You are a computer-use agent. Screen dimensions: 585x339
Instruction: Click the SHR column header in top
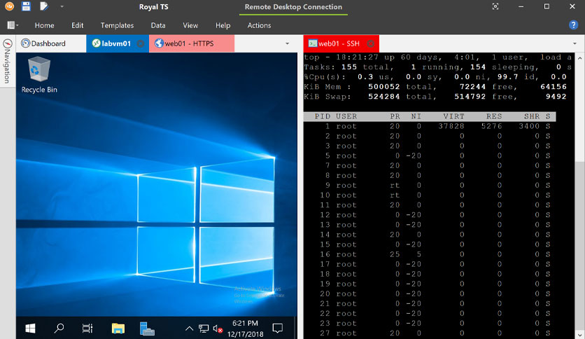[532, 116]
